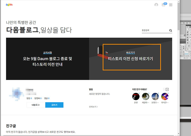Click the scrollbar up arrow

pos(179,2)
